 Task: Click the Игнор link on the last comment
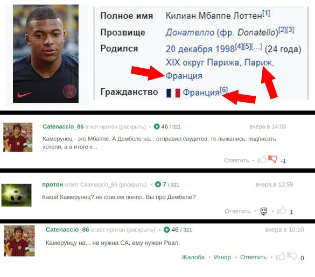point(222,257)
